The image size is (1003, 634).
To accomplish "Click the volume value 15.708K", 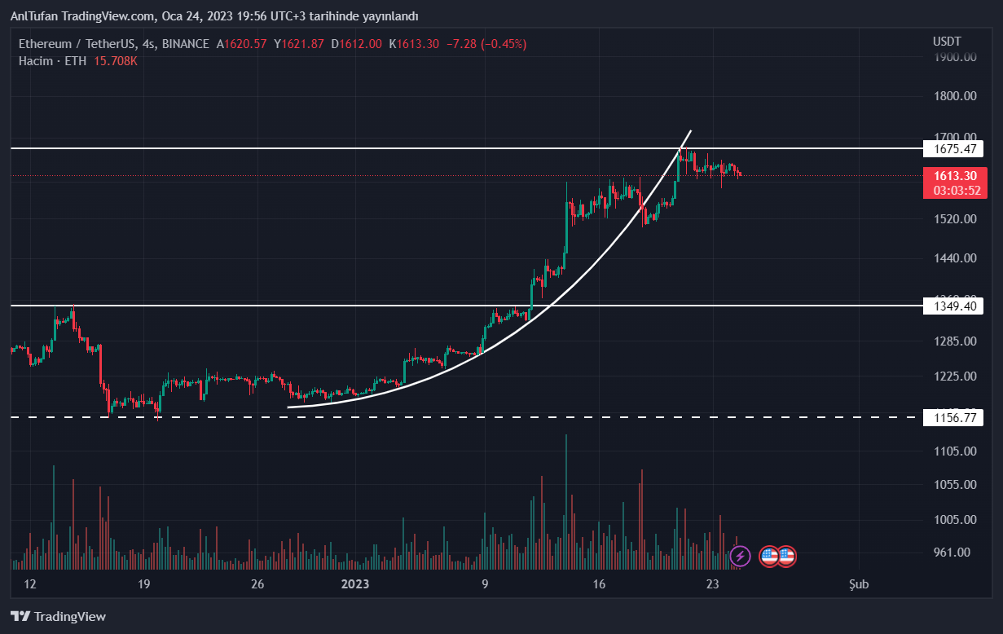I will click(x=117, y=61).
